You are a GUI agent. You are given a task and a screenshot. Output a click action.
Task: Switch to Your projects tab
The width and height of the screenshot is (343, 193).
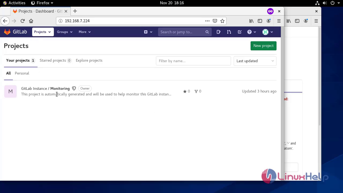[x=20, y=60]
